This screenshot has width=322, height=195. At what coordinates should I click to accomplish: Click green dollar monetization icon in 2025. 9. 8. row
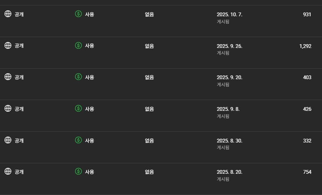pos(78,108)
